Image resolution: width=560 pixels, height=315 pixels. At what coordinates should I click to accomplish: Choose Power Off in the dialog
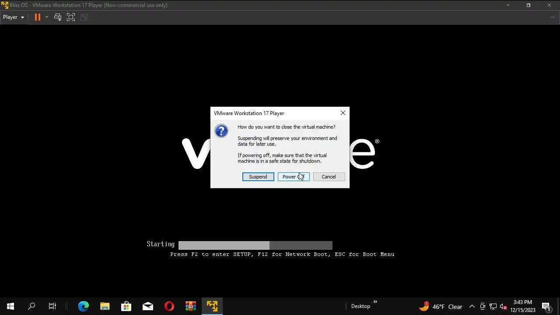(294, 177)
